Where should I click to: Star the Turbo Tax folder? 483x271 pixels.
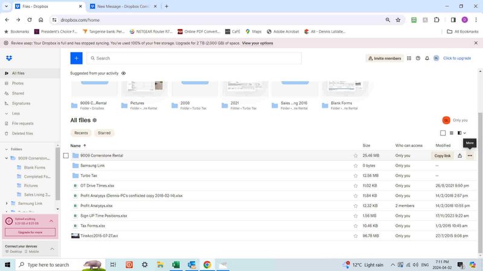356,176
